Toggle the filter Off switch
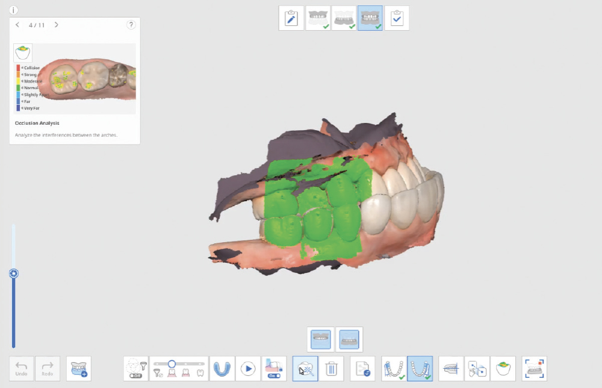The width and height of the screenshot is (602, 388). [x=137, y=375]
